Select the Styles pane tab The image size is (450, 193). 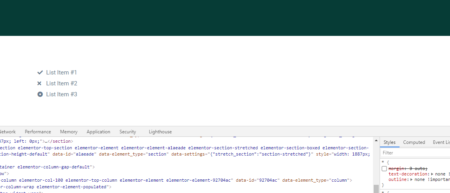click(389, 142)
